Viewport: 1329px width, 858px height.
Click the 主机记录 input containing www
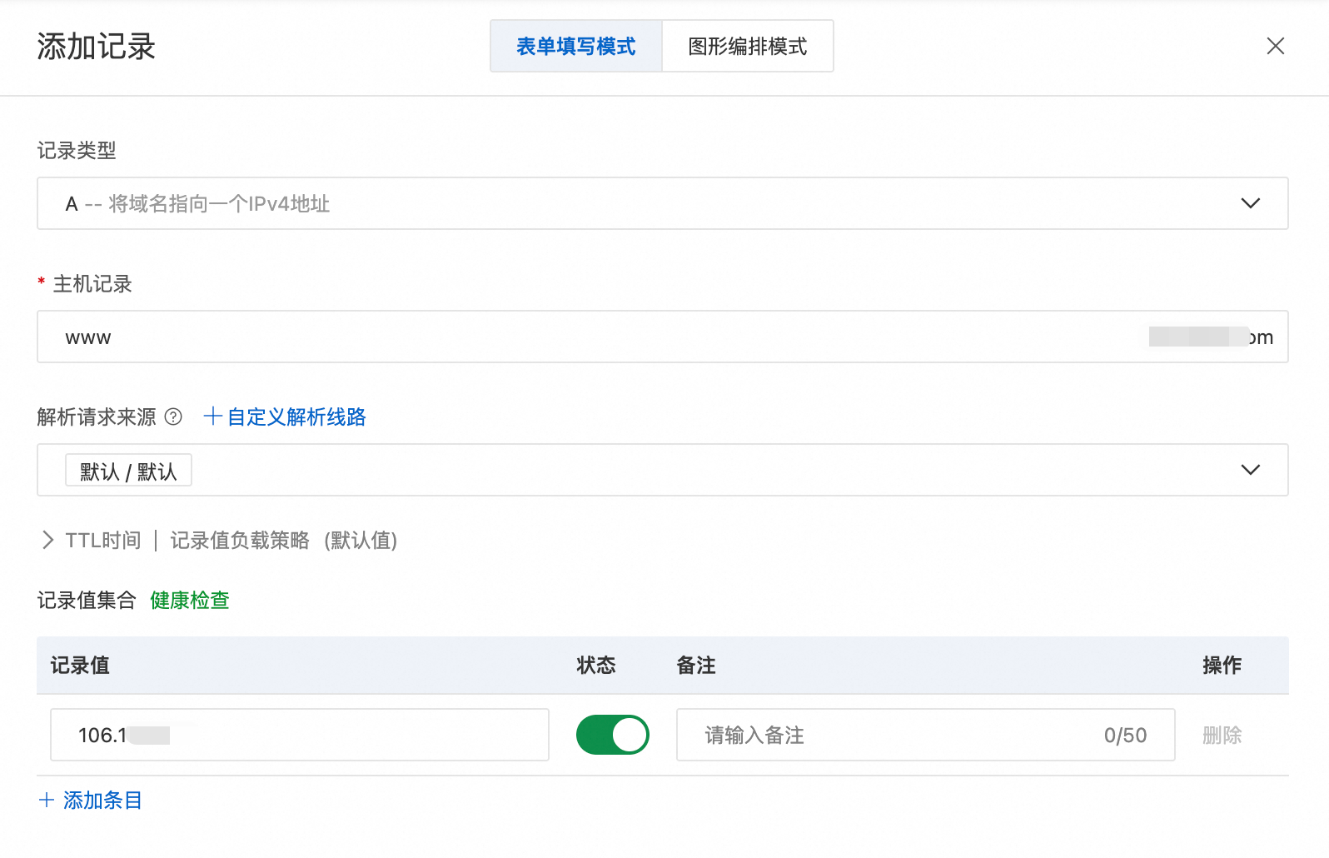point(583,337)
